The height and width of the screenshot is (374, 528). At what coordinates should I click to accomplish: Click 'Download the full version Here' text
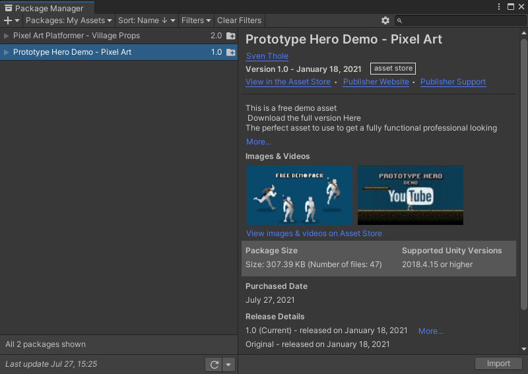tap(304, 118)
